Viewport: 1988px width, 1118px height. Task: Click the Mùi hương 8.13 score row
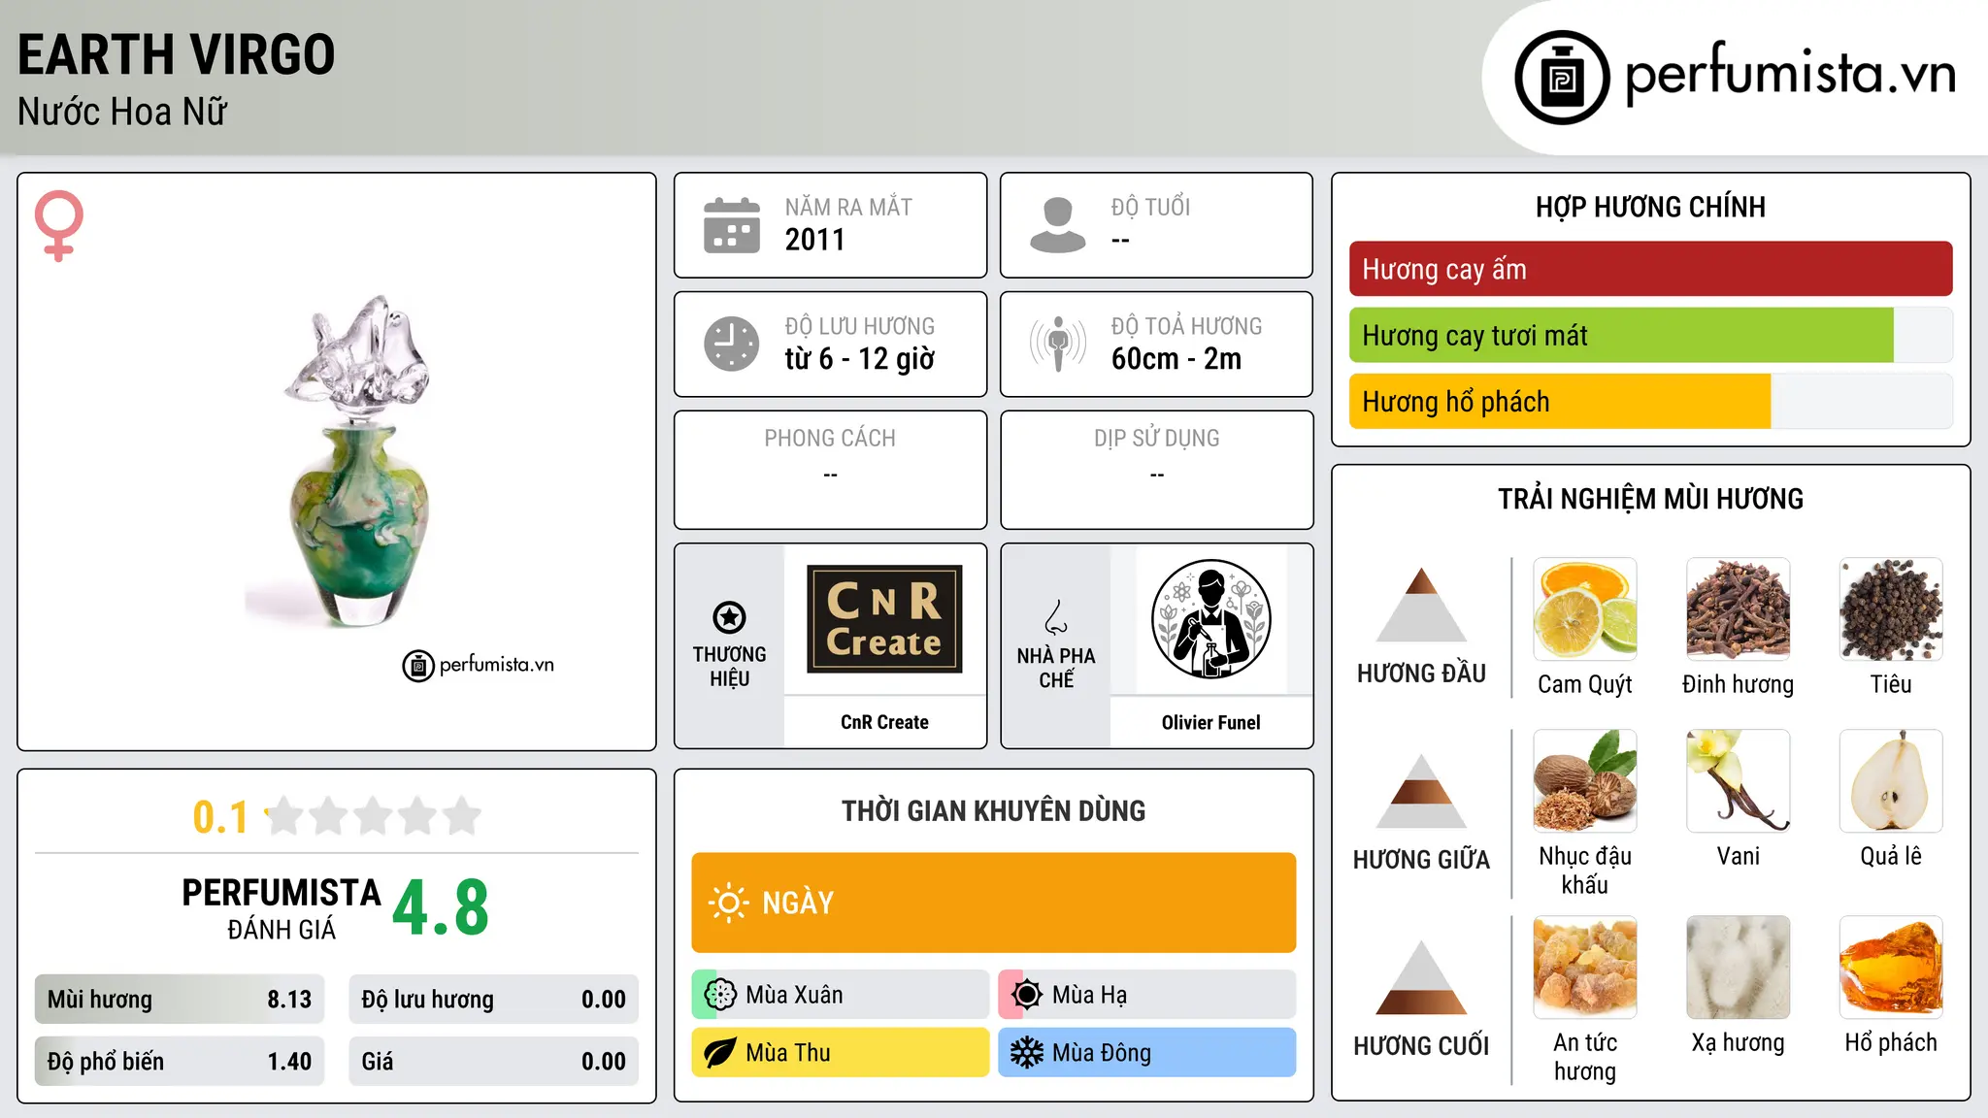[180, 1000]
